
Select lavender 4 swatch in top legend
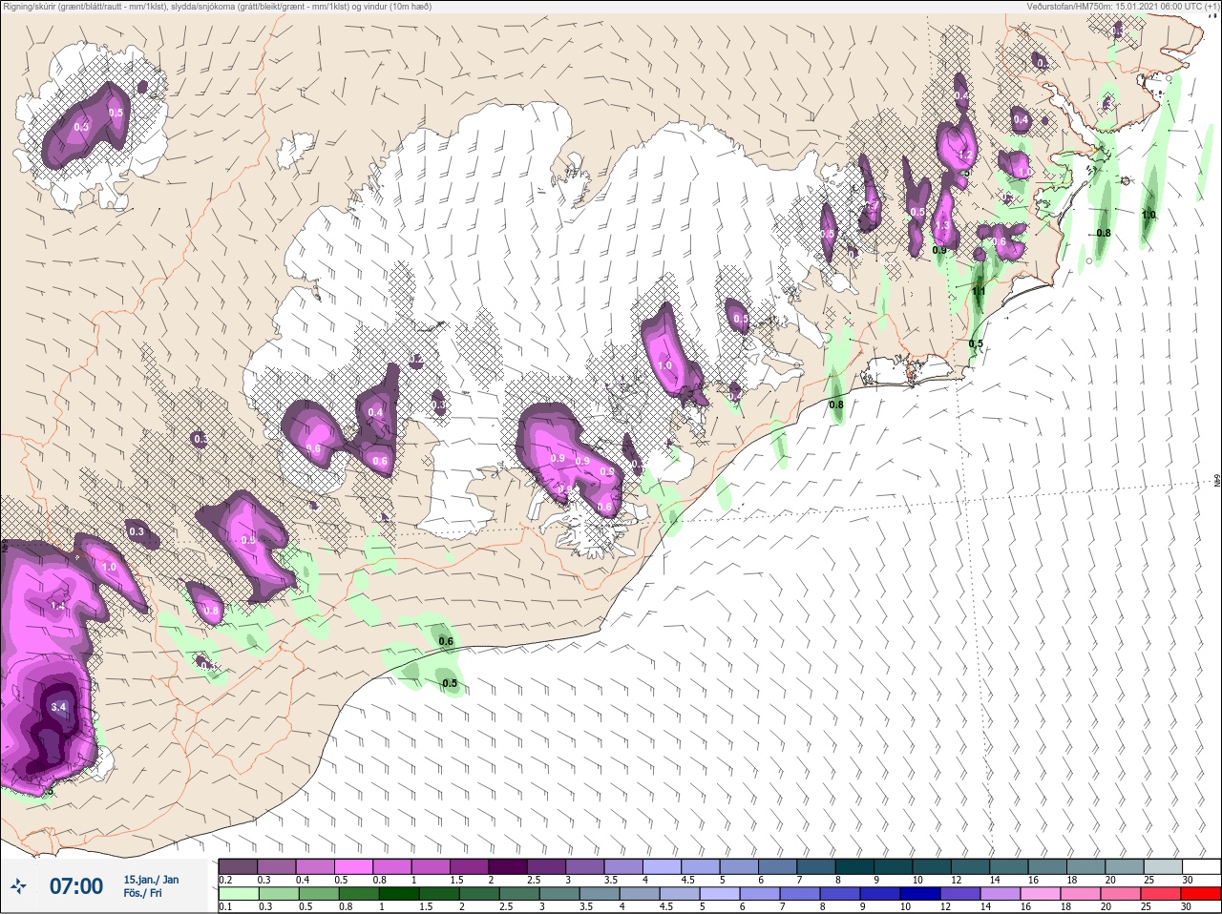(x=663, y=866)
